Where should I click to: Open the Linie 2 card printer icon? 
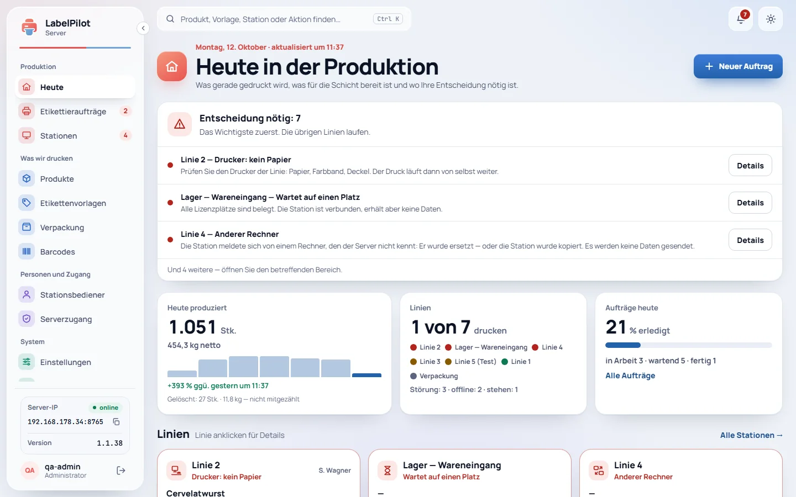coord(176,470)
